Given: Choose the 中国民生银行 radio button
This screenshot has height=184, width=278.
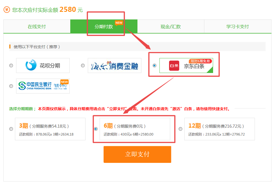Looking at the screenshot, I should [11, 86].
